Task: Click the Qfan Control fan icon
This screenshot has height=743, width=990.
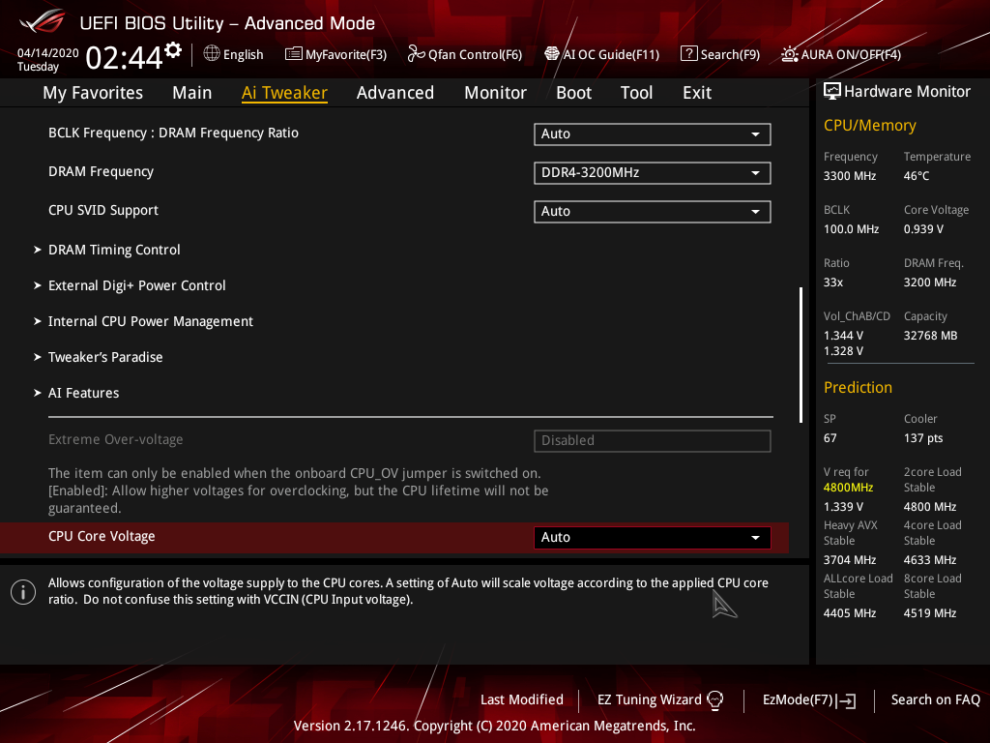Action: tap(416, 54)
